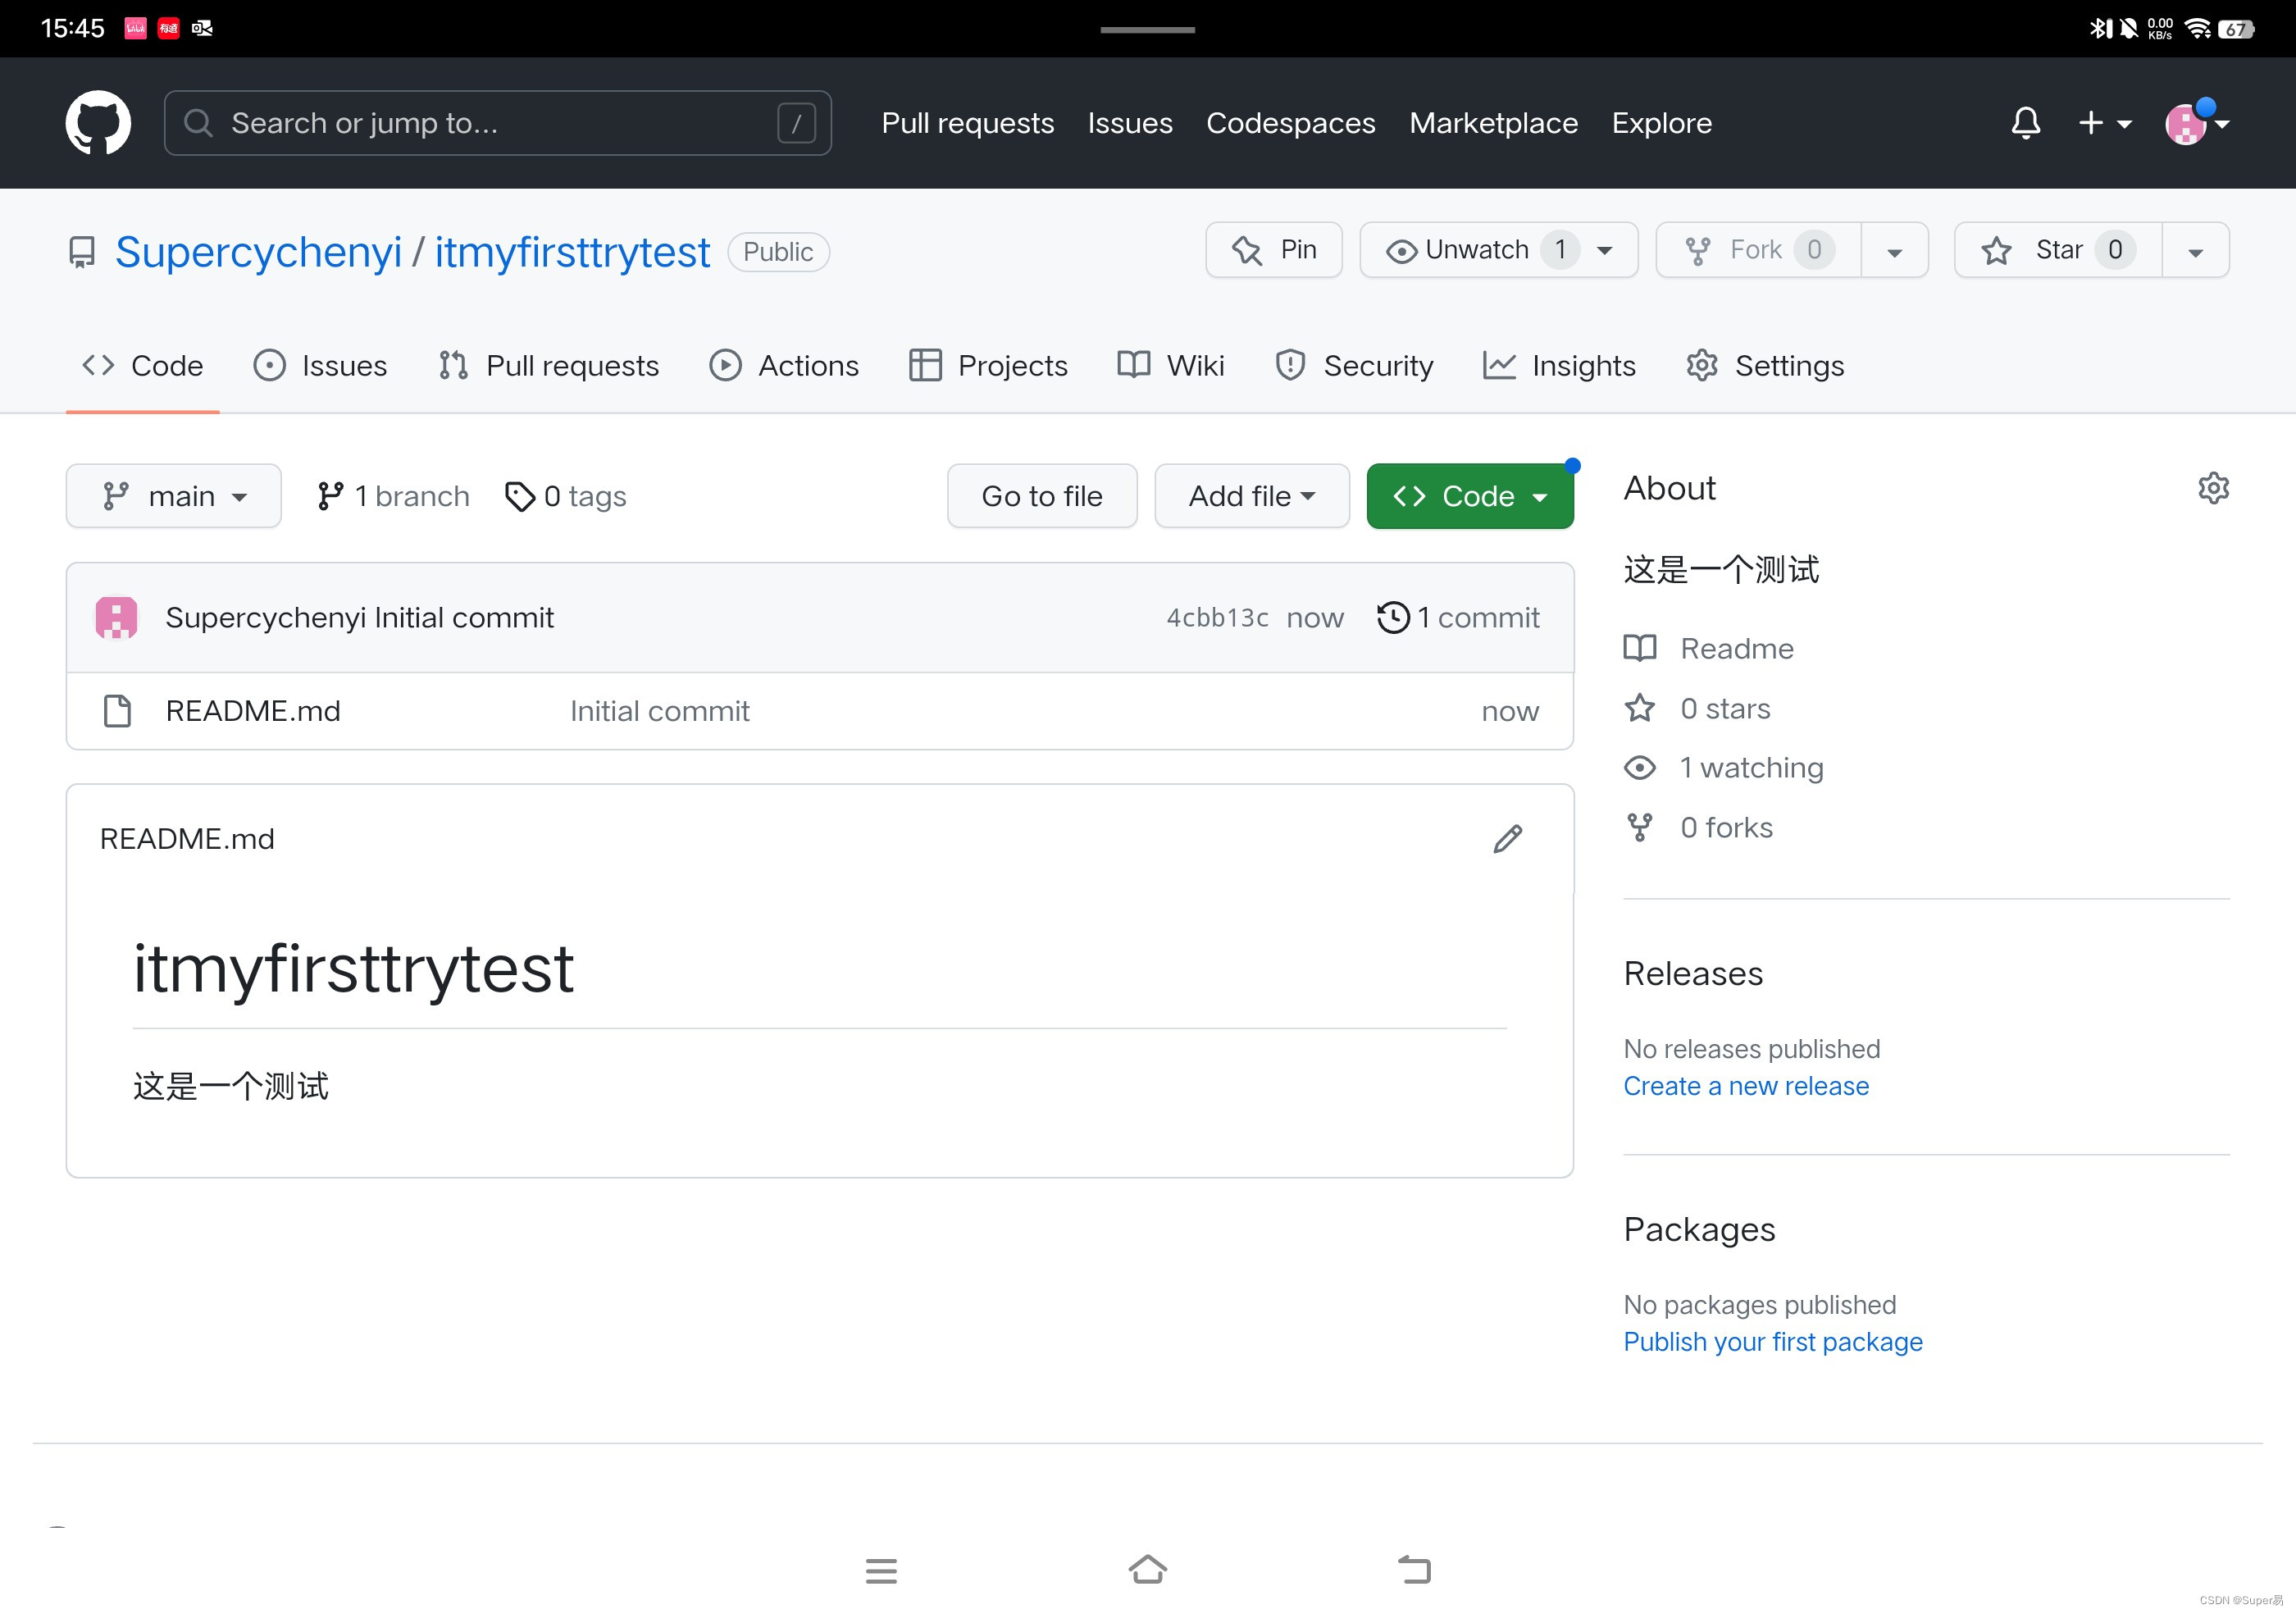Click the GitHub Octocat logo
This screenshot has height=1614, width=2296.
pos(98,123)
